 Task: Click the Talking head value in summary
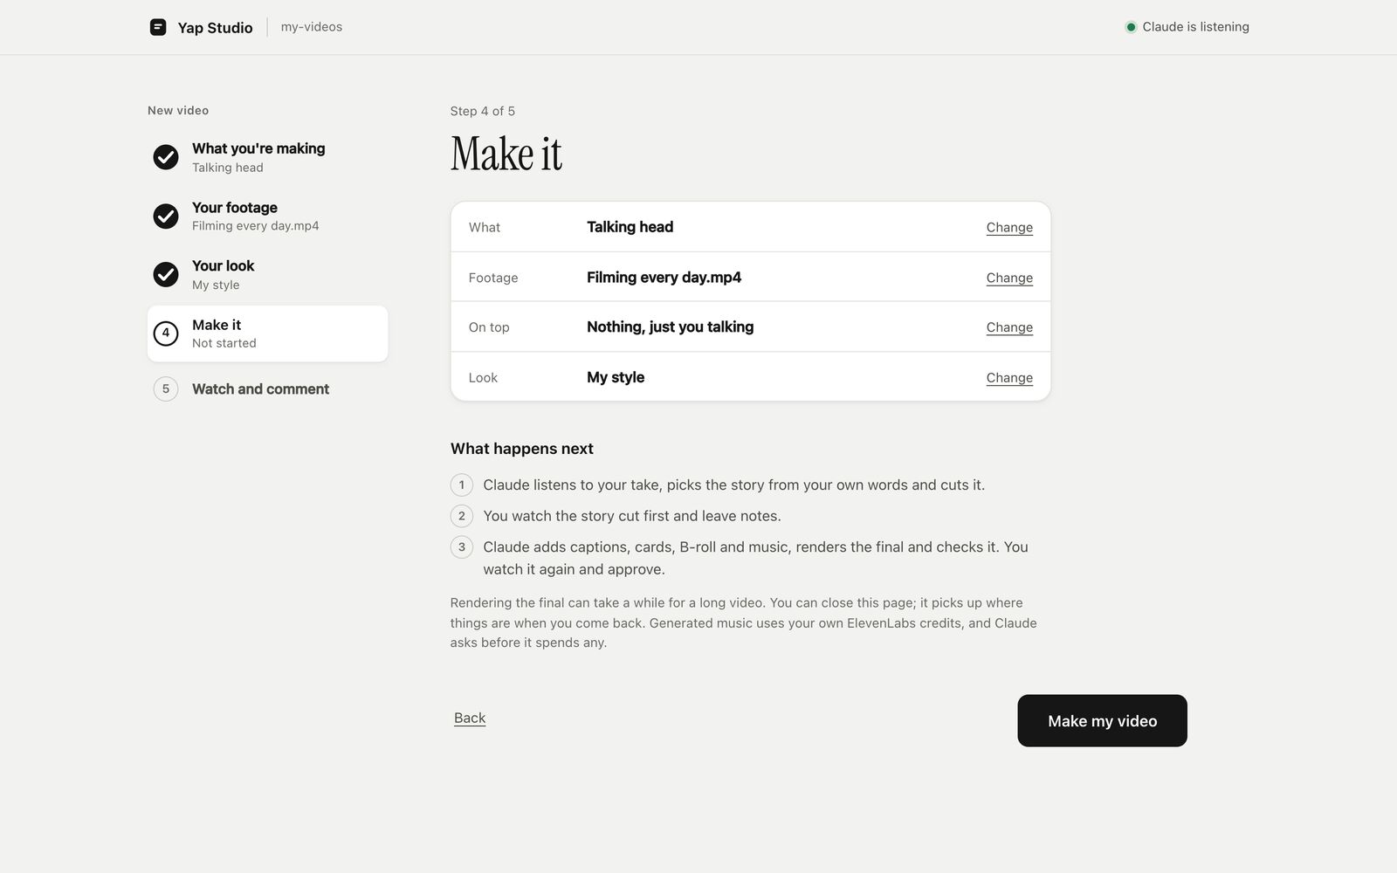tap(630, 227)
